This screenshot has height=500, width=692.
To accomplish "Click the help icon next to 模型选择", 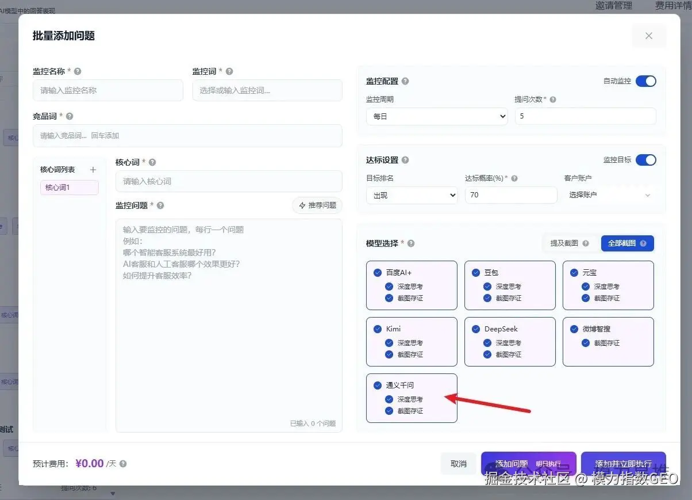I will tap(411, 243).
